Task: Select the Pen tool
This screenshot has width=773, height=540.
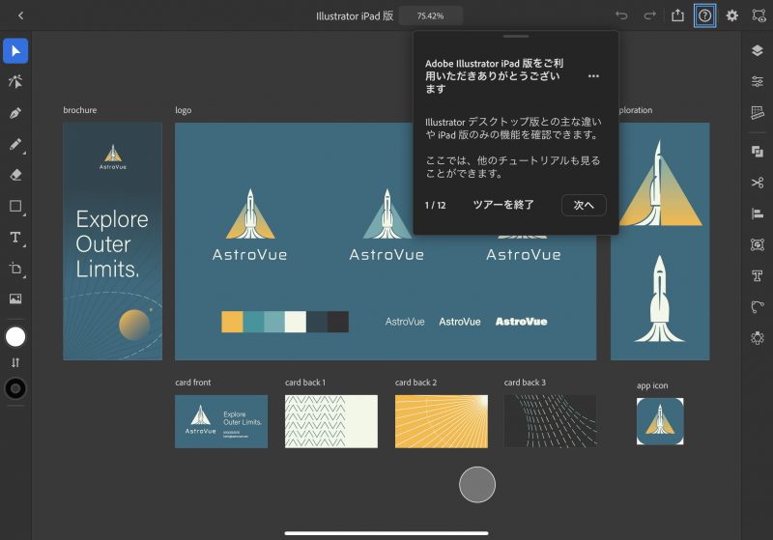Action: click(15, 113)
